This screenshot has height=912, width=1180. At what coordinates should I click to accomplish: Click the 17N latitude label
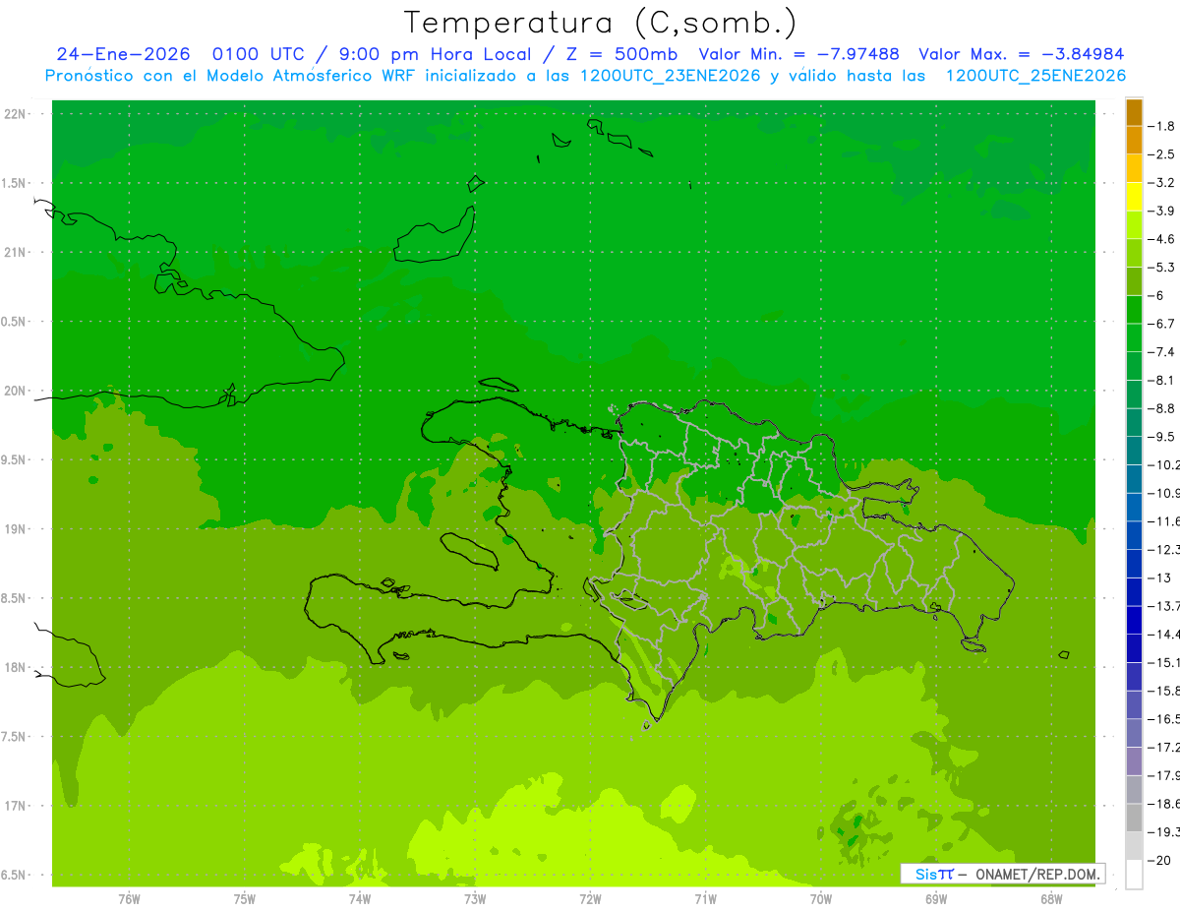click(x=17, y=806)
